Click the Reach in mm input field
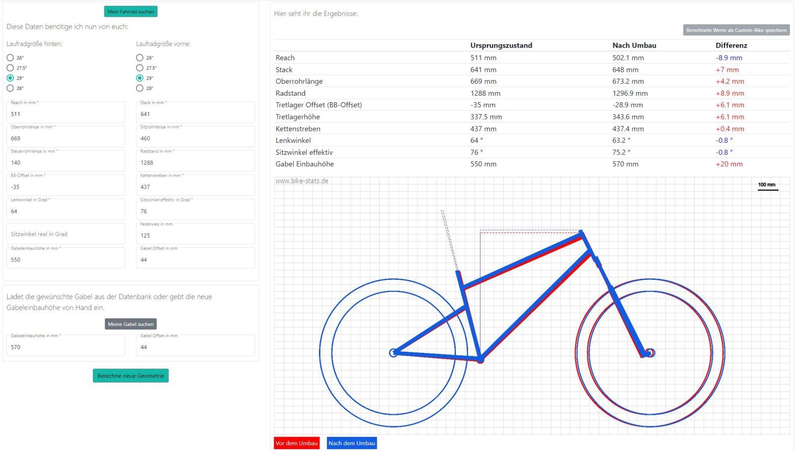The image size is (795, 451). click(66, 114)
